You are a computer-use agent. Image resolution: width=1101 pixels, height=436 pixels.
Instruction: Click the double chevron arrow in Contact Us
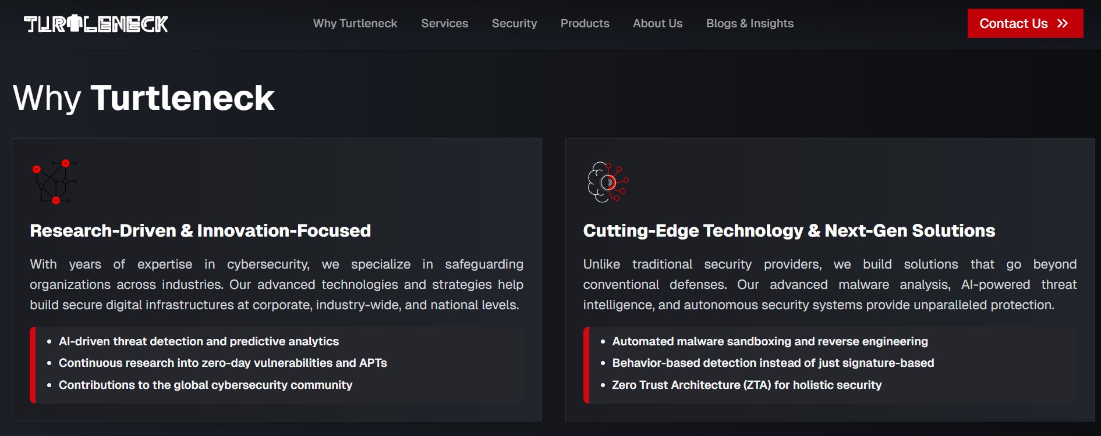1063,23
